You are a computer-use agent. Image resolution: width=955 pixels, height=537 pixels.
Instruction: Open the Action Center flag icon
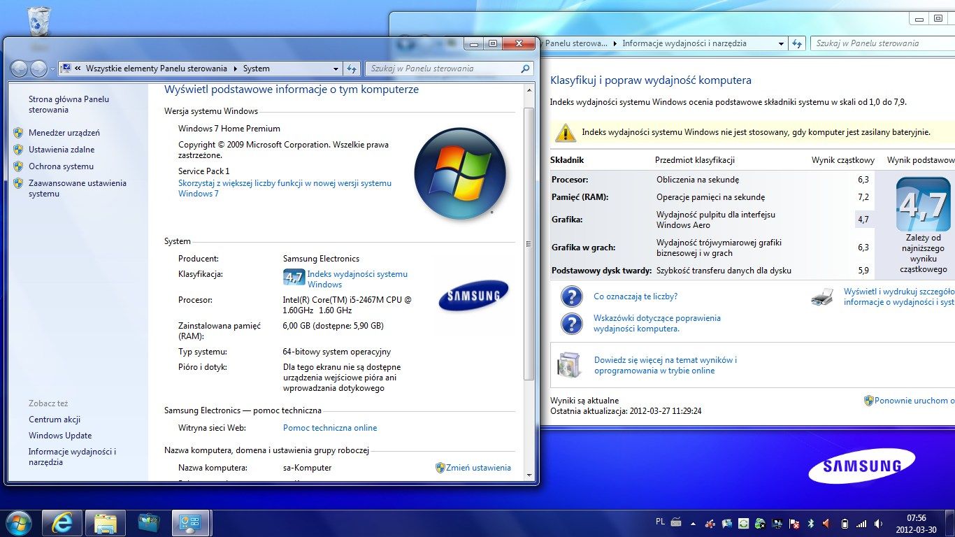794,523
